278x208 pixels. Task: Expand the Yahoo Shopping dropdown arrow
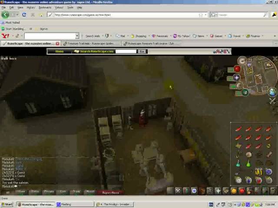pos(149,36)
